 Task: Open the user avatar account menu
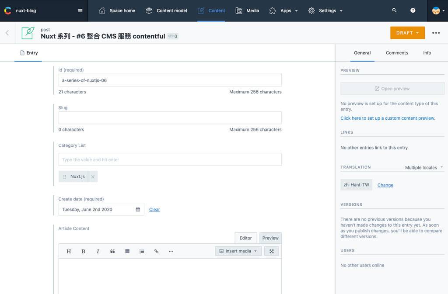click(438, 10)
